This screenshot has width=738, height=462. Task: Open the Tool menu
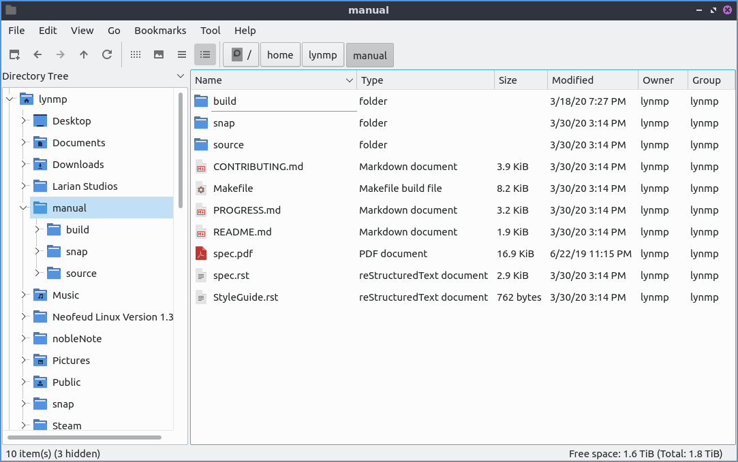click(211, 31)
